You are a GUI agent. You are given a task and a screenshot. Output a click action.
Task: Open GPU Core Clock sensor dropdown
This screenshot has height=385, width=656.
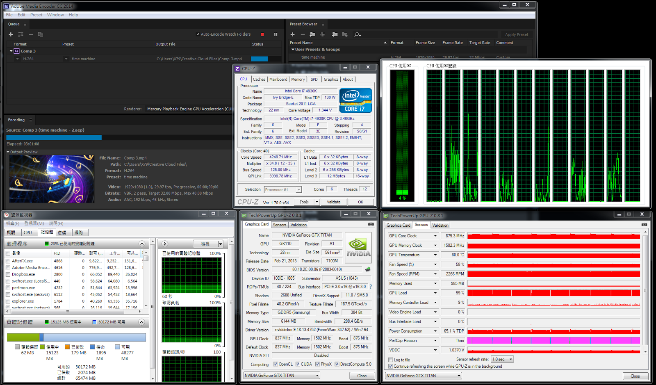pyautogui.click(x=435, y=236)
